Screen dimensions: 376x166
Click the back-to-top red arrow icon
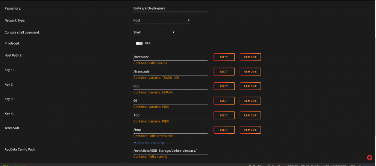coord(369,158)
